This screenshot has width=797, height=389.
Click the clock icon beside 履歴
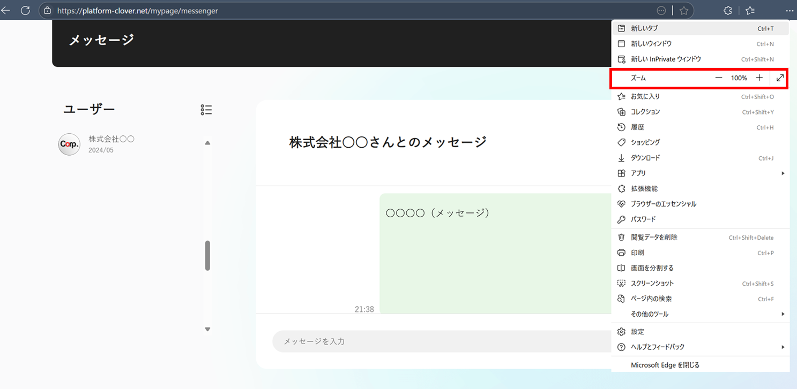point(622,127)
